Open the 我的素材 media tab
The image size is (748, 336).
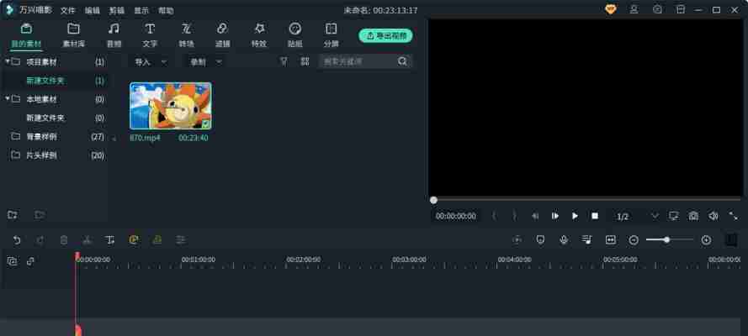point(26,35)
